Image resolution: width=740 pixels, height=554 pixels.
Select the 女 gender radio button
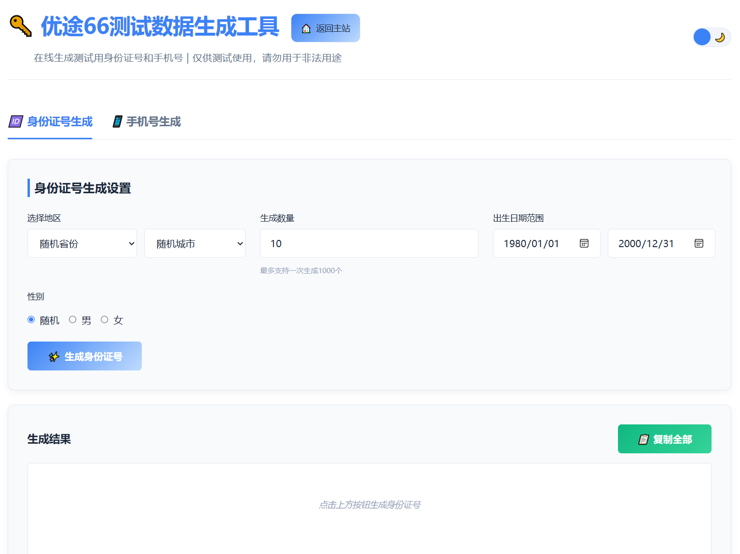click(x=105, y=319)
